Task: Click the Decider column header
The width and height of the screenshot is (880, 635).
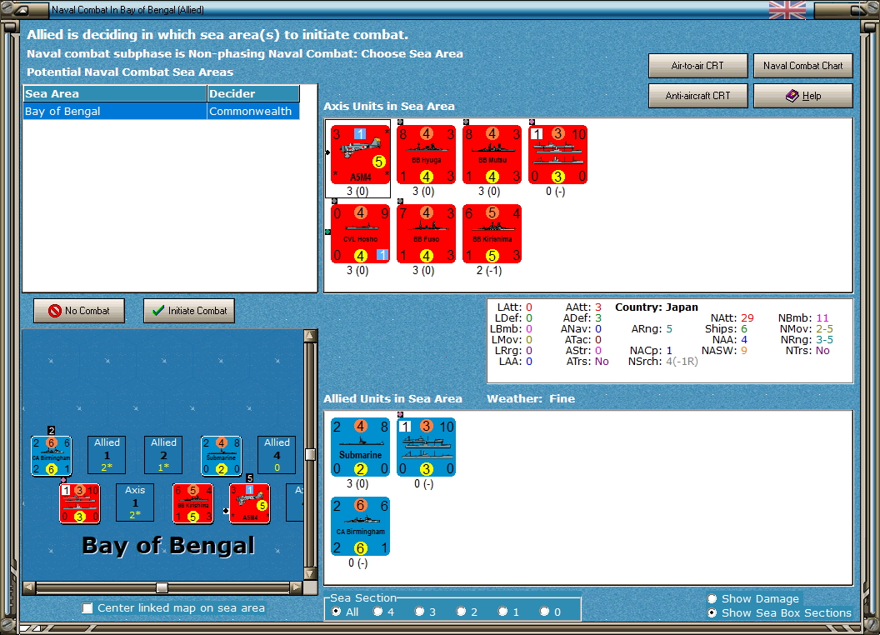Action: (253, 94)
